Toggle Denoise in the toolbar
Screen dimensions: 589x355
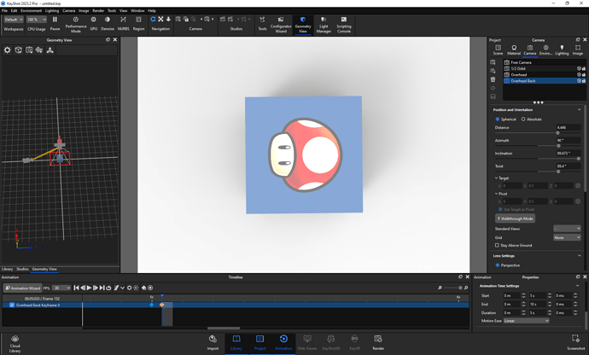coord(108,23)
